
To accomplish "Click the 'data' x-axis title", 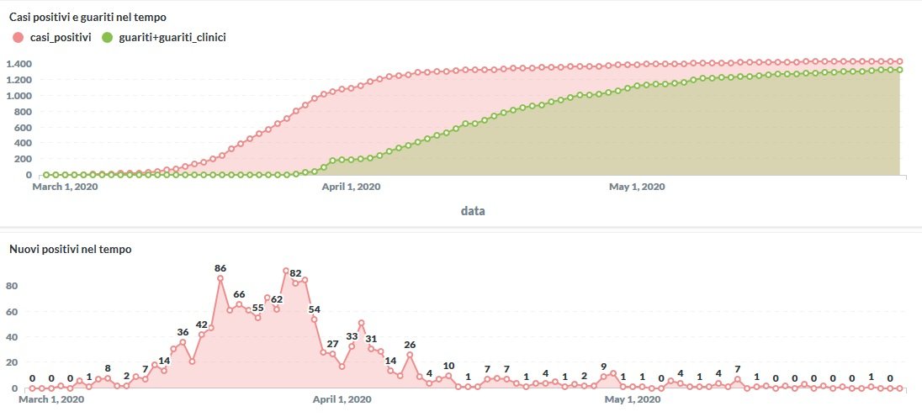I will coord(473,211).
